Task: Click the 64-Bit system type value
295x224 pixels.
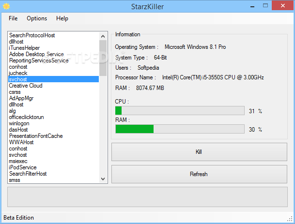Action: tap(160, 58)
